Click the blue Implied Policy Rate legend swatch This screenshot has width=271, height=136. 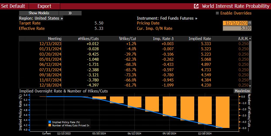coord(50,122)
